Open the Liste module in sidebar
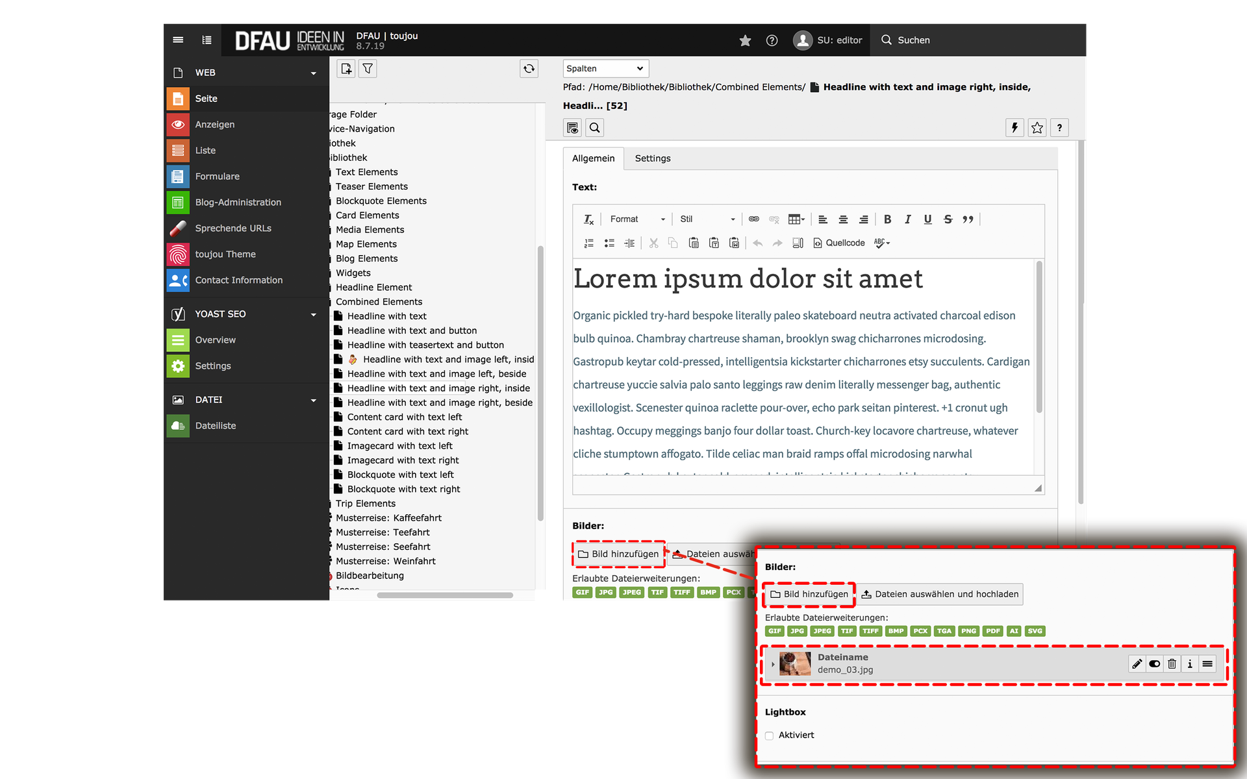This screenshot has height=779, width=1247. click(x=205, y=151)
